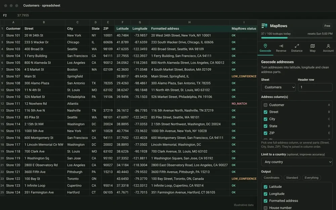Uncheck the City address column checkbox
This screenshot has height=210, width=336.
tap(265, 119)
